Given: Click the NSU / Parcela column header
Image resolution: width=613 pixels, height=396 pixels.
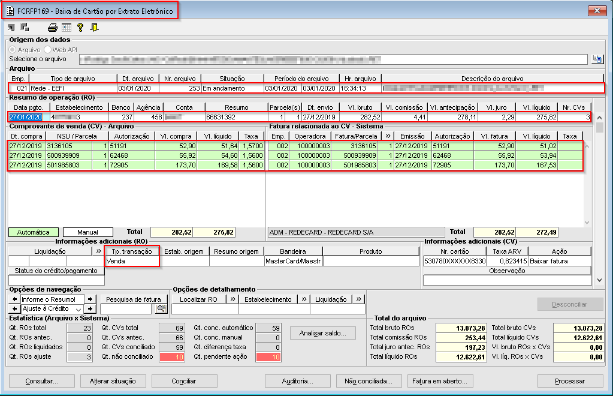Looking at the screenshot, I should tap(77, 136).
